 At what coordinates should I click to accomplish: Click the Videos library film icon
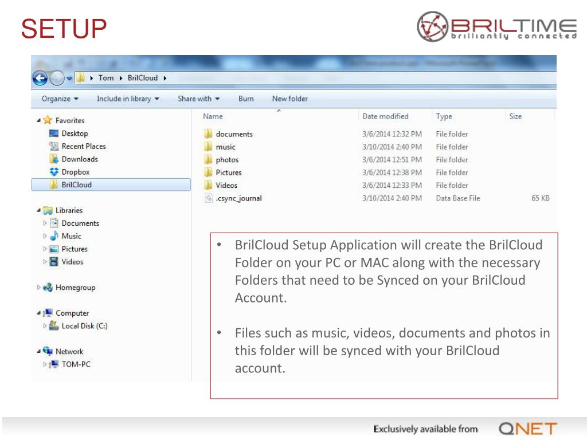54,261
